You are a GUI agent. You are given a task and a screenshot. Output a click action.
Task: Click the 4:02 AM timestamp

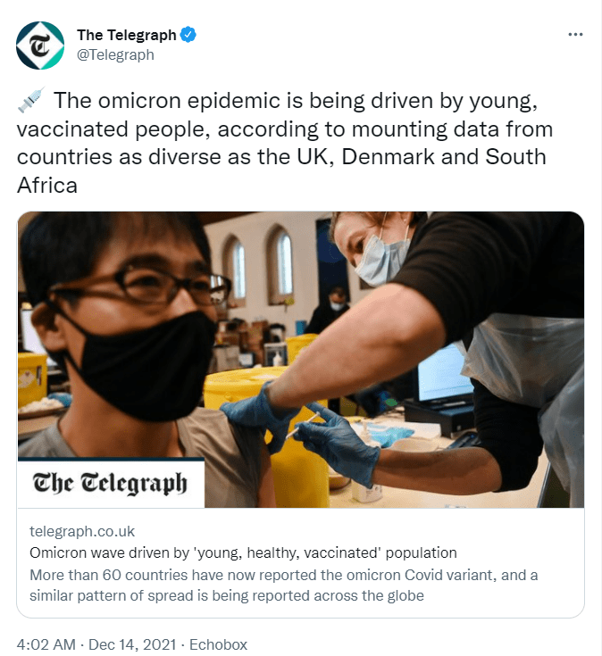coord(46,644)
